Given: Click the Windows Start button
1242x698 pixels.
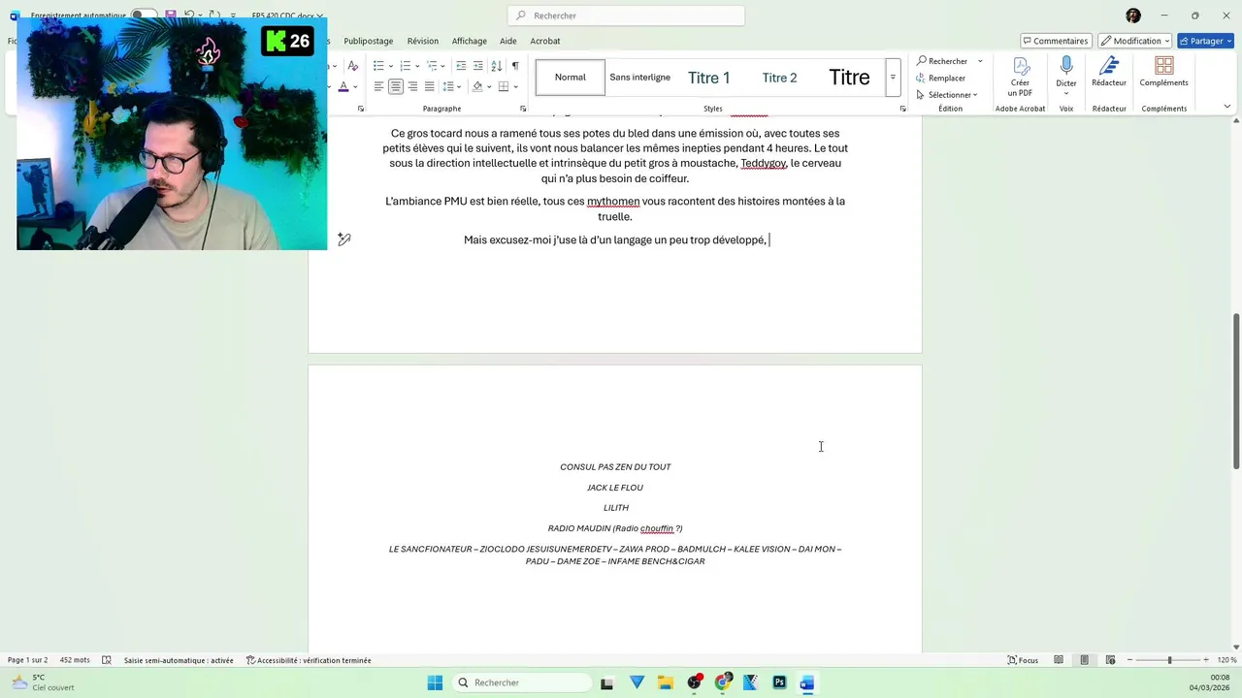Looking at the screenshot, I should coord(435,682).
